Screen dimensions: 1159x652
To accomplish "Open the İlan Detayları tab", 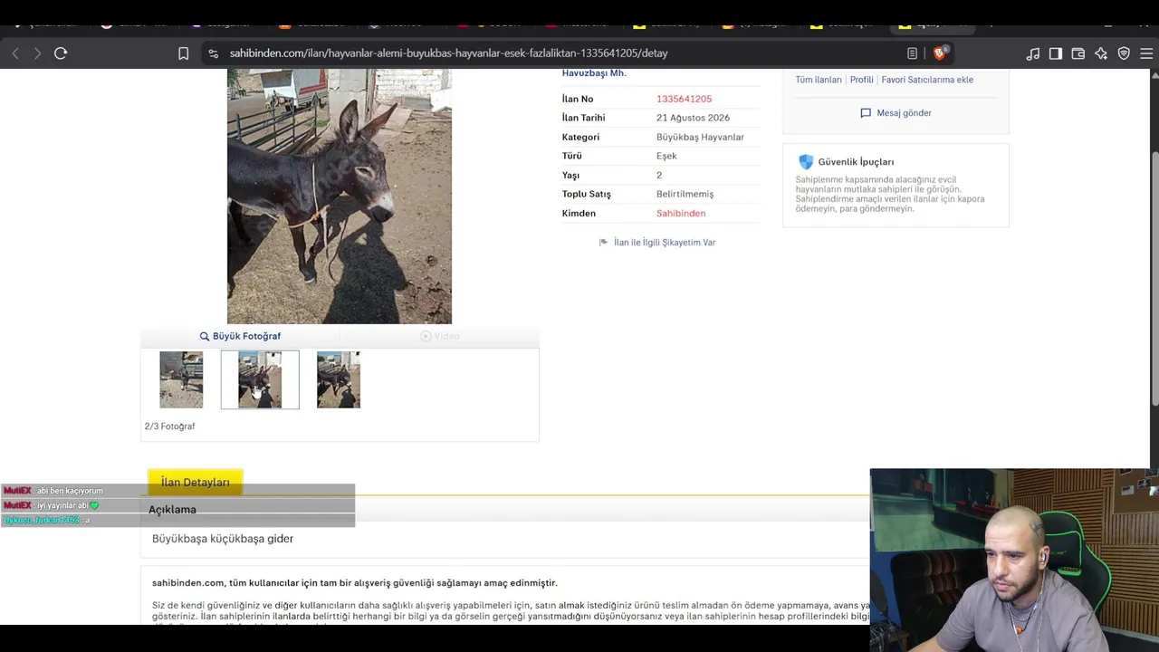I will coord(196,483).
